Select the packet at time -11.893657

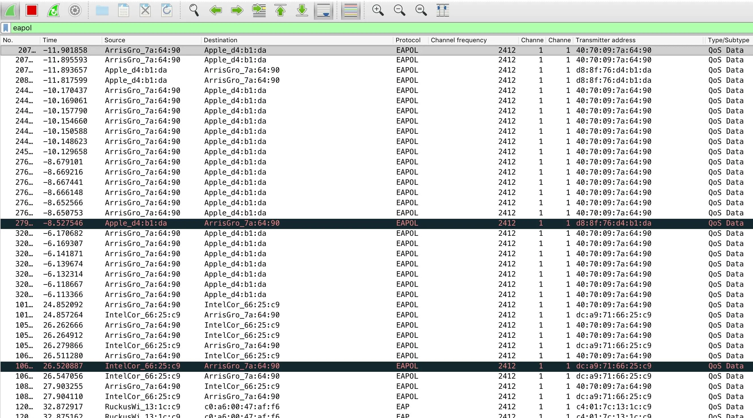coord(376,70)
